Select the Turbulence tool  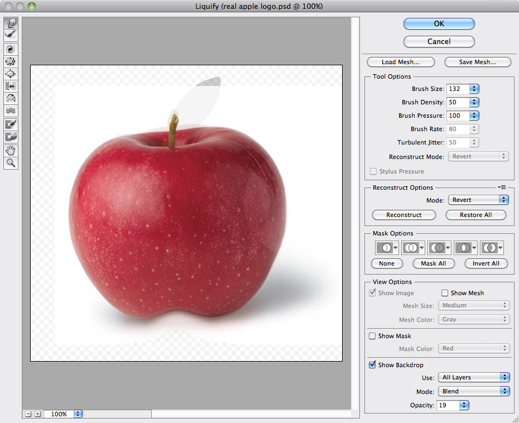pyautogui.click(x=11, y=110)
